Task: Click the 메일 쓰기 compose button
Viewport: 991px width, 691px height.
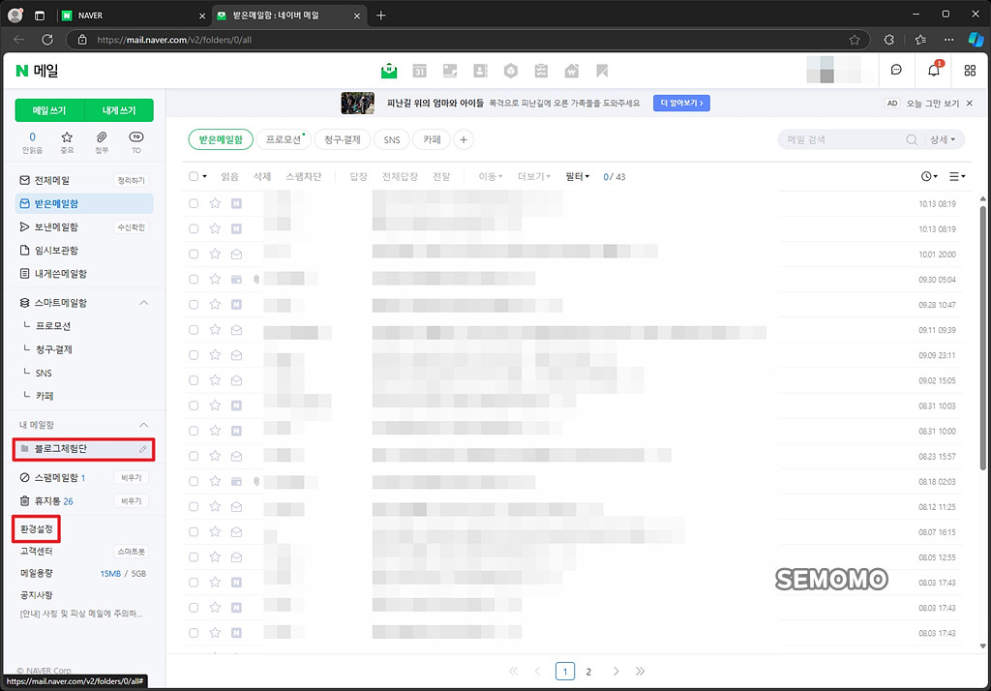Action: coord(49,110)
